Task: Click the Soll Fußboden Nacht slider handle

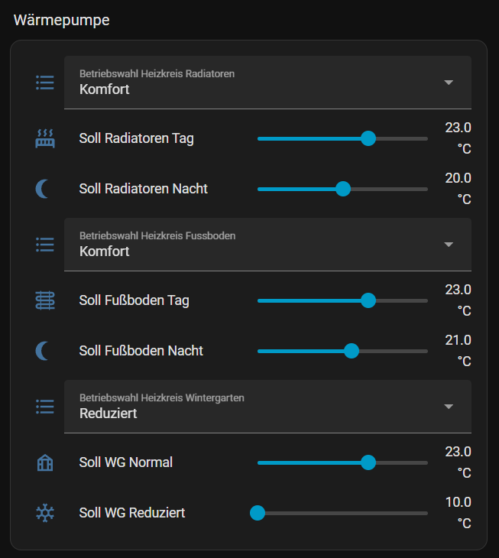Action: [x=352, y=351]
